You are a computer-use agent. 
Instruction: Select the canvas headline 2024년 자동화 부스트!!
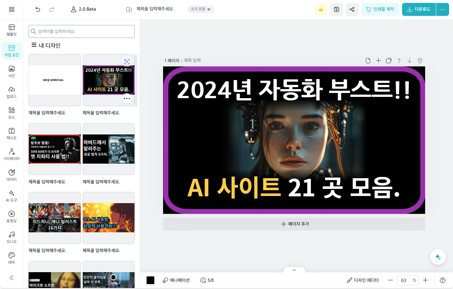click(294, 89)
